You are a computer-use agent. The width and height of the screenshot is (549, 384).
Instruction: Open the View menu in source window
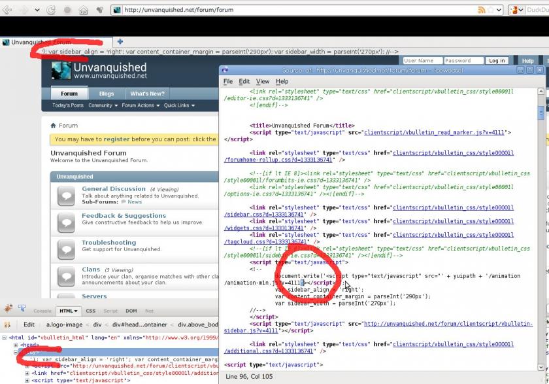pyautogui.click(x=263, y=81)
